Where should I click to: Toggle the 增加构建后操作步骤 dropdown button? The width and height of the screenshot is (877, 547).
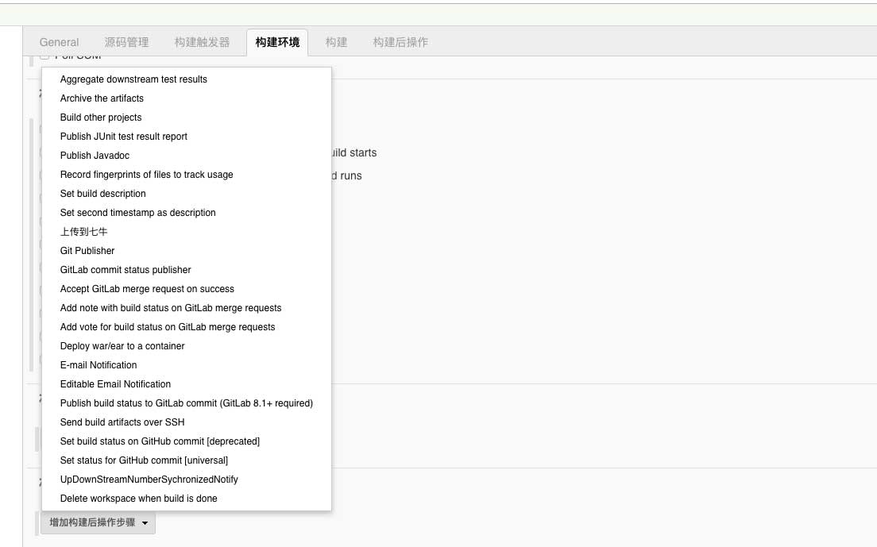(99, 522)
